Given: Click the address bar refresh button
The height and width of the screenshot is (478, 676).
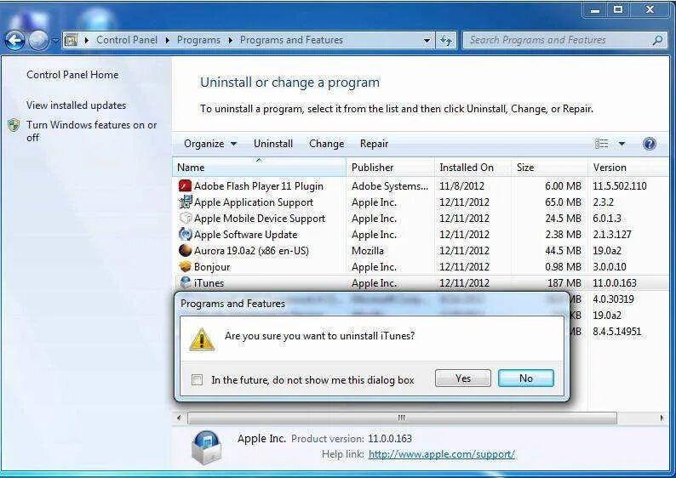Looking at the screenshot, I should (446, 41).
